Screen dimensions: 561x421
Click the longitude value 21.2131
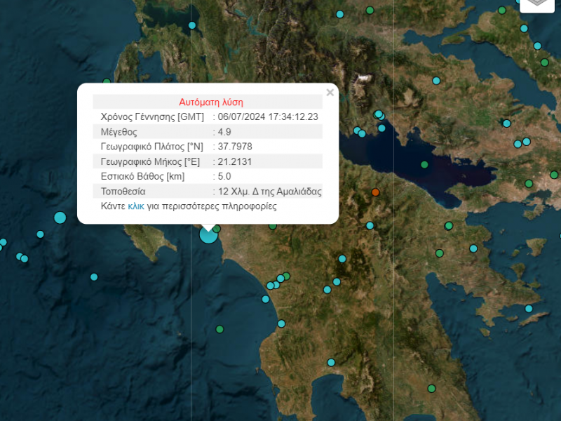[x=235, y=161]
